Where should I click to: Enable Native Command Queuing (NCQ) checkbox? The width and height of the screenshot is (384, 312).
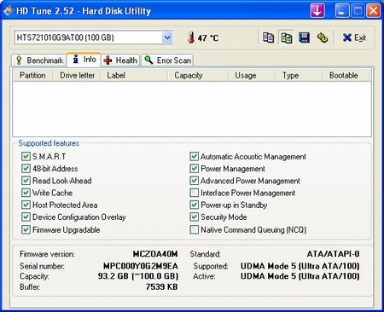(x=194, y=229)
